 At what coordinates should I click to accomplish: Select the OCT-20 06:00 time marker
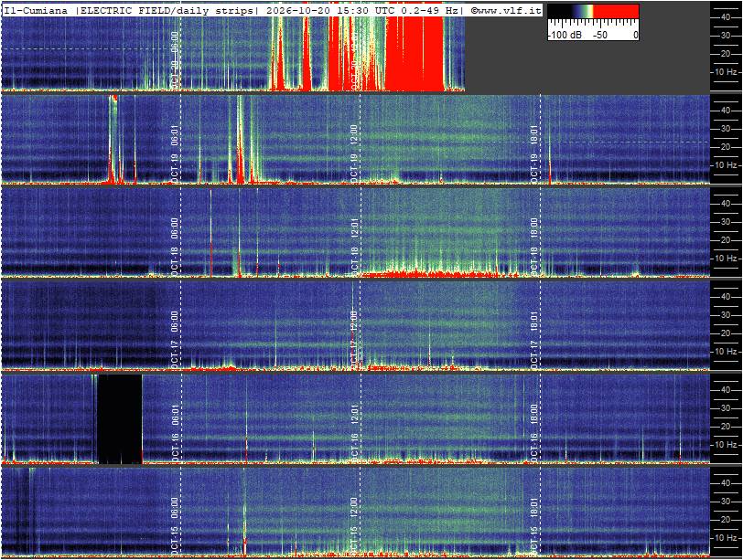[175, 60]
